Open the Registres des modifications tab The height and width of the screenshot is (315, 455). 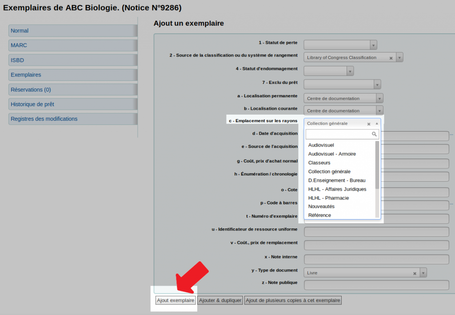pyautogui.click(x=73, y=119)
